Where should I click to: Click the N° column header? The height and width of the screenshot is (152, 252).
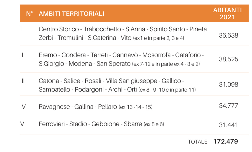point(29,14)
